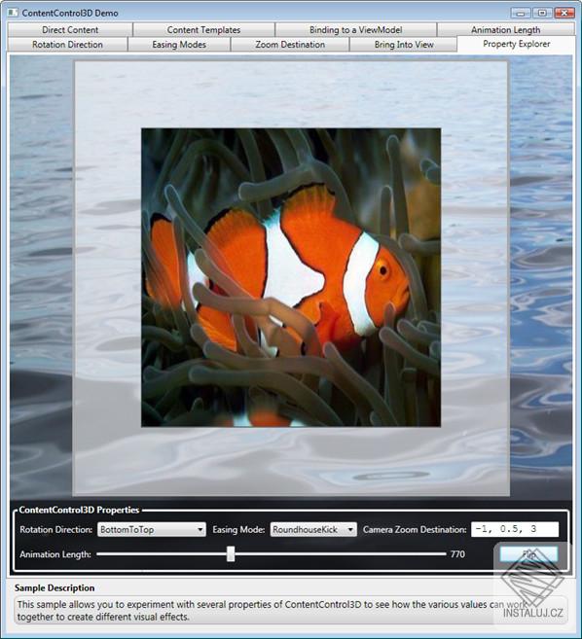Switch to Bring Into View tab
This screenshot has height=639, width=582.
(404, 45)
